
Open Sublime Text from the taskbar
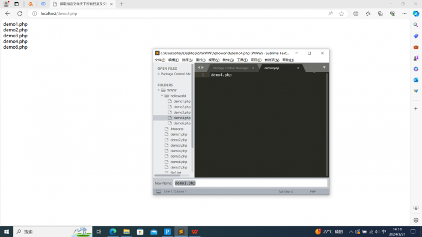[181, 232]
